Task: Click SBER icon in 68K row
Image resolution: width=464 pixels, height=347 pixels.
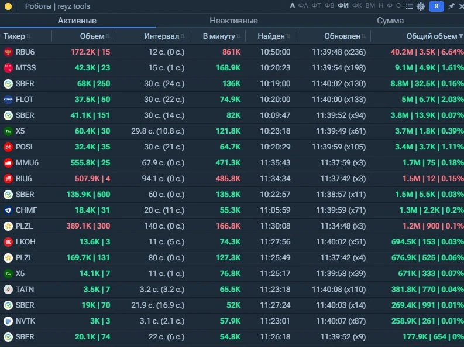Action: click(x=8, y=84)
